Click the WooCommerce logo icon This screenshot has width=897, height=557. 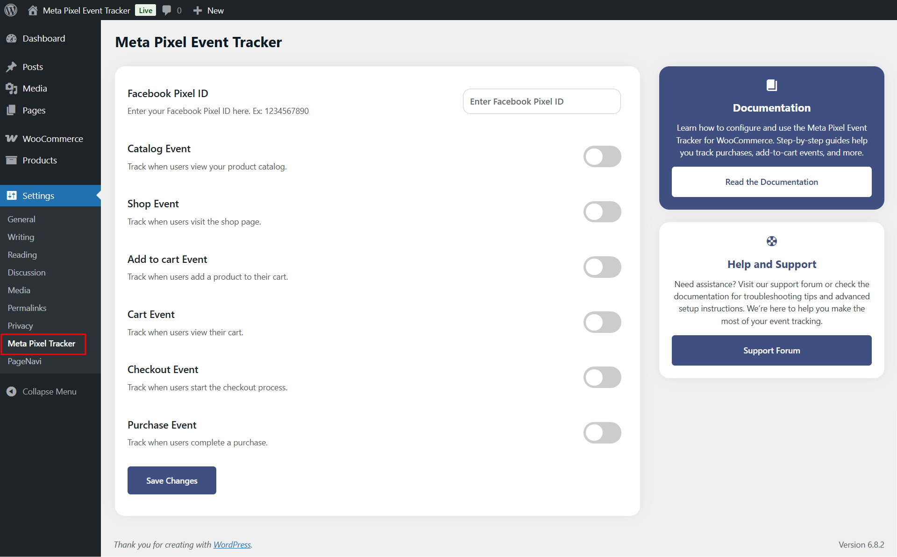[12, 139]
